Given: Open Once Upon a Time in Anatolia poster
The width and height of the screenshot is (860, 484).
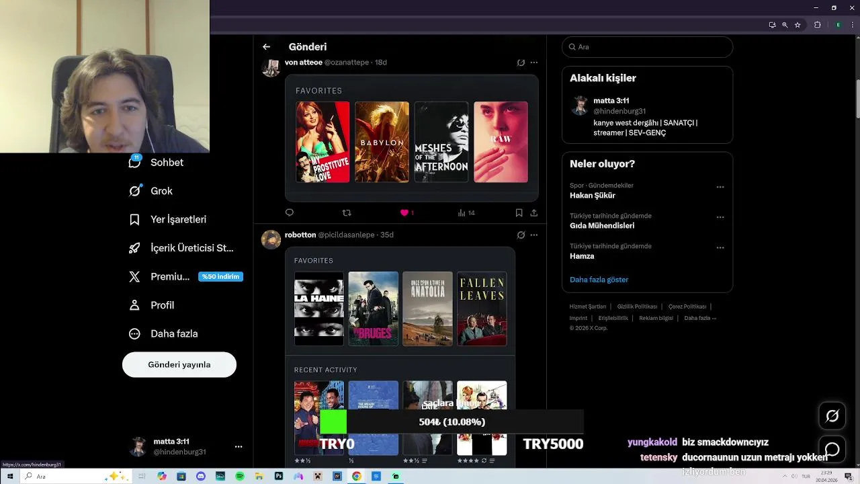Looking at the screenshot, I should (427, 309).
